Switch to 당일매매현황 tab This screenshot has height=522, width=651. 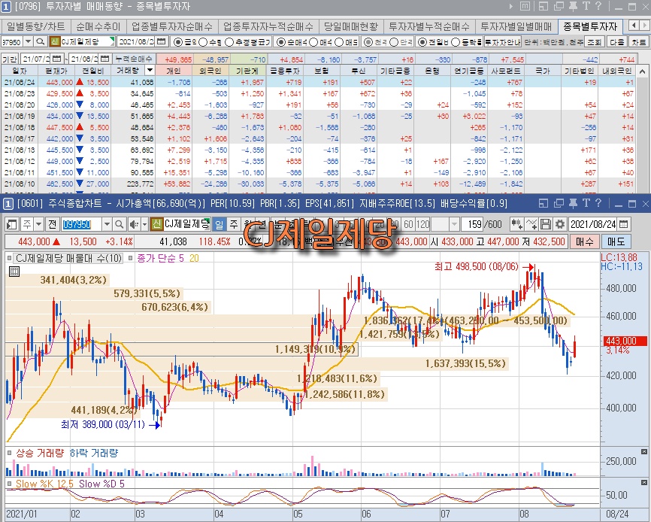pyautogui.click(x=351, y=26)
